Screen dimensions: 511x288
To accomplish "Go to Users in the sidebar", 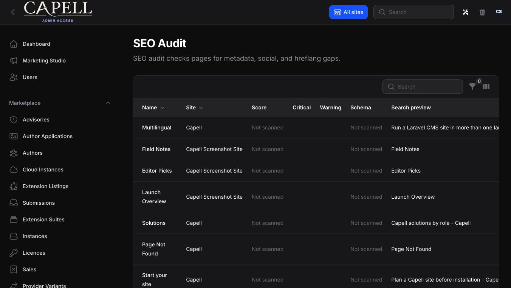I will point(30,77).
